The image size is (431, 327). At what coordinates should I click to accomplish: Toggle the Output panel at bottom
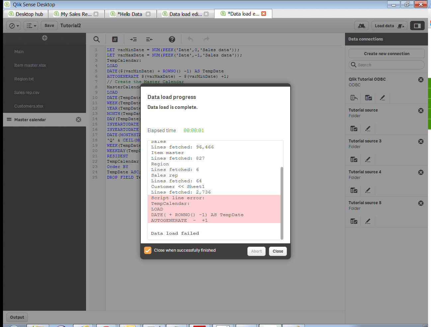click(17, 317)
